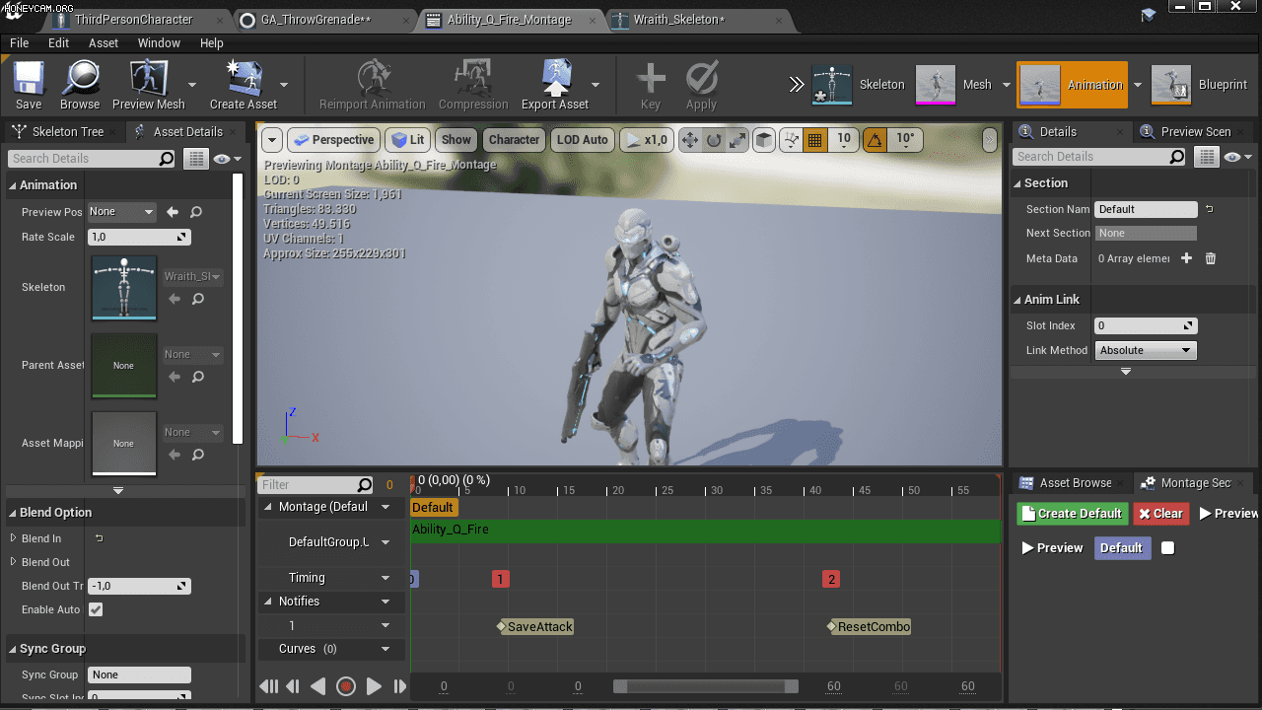
Task: Click the surface snapping icon in viewport toolbar
Action: (x=791, y=140)
